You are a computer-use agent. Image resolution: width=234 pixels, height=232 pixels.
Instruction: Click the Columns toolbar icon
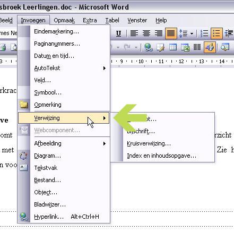[x=197, y=47]
